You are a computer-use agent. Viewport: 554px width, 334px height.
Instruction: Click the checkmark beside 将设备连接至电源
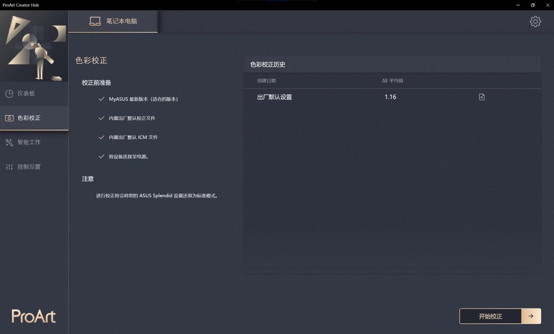102,157
